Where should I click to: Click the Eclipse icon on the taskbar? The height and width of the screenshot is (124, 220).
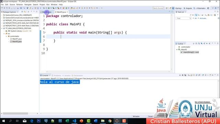(117, 121)
